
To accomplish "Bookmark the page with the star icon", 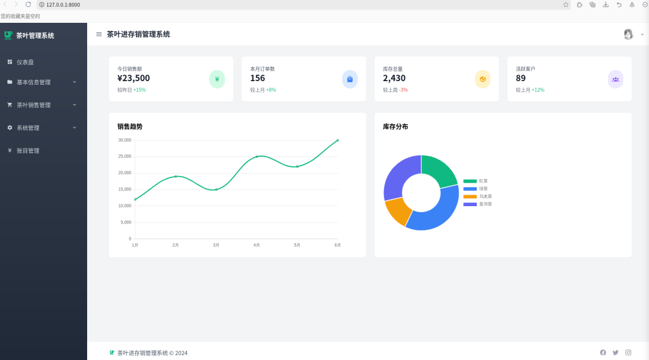I will coord(566,5).
